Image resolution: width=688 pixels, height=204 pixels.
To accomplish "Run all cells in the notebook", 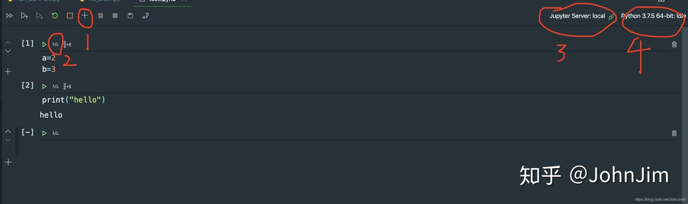I will [10, 16].
